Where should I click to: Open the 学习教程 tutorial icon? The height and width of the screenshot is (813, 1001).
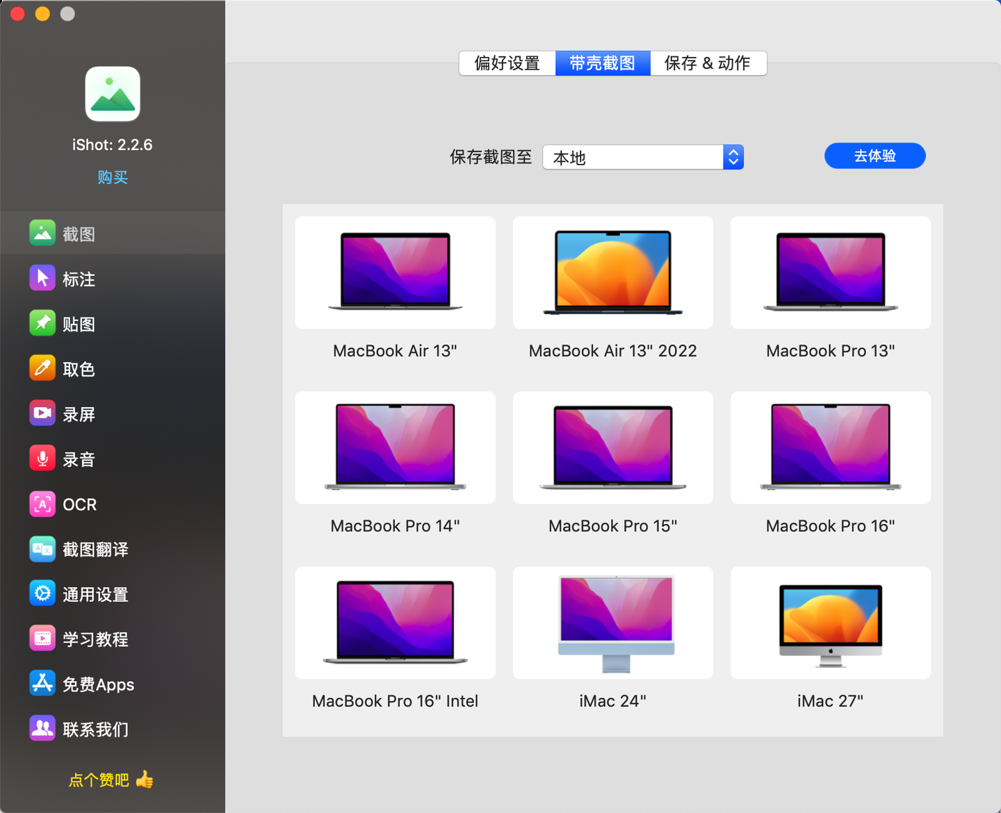(42, 638)
